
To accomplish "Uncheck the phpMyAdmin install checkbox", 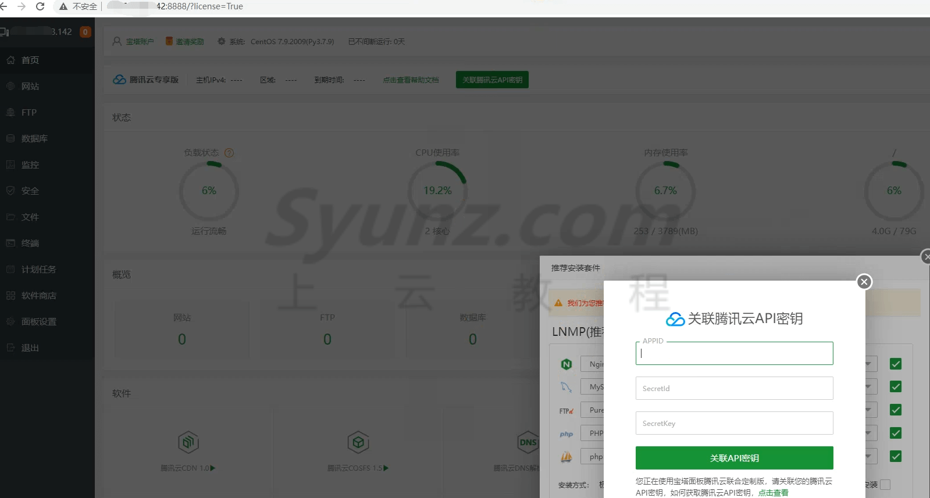I will [x=896, y=456].
